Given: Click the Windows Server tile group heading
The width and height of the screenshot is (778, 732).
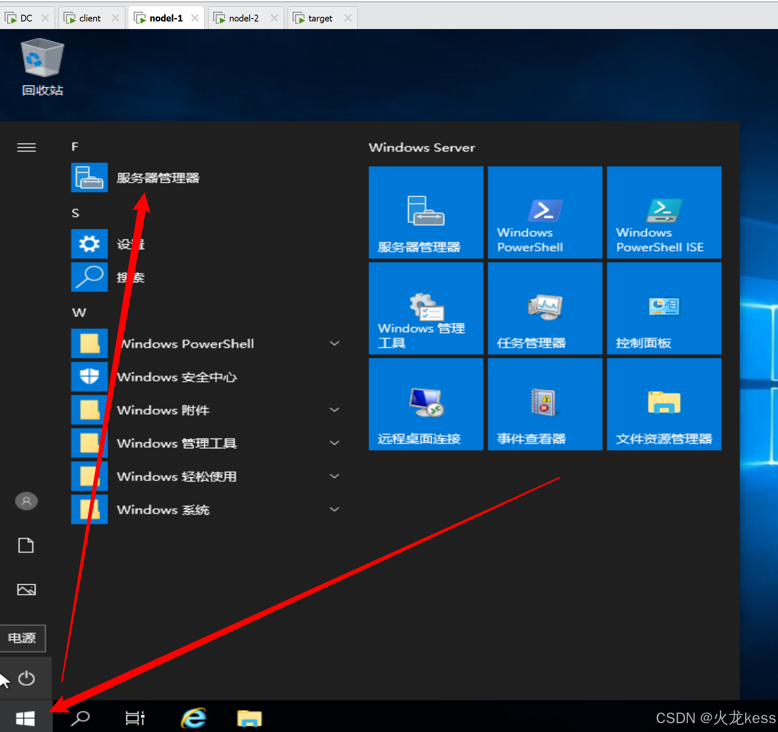Looking at the screenshot, I should click(422, 148).
